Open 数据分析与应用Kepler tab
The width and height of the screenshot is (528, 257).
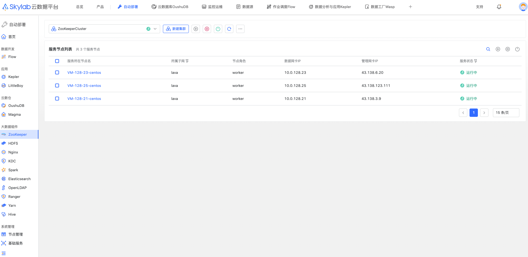330,7
